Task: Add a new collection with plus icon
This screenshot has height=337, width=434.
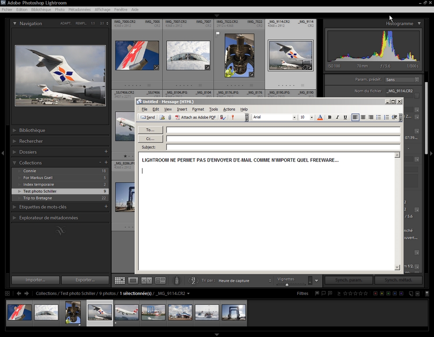Action: click(x=106, y=162)
